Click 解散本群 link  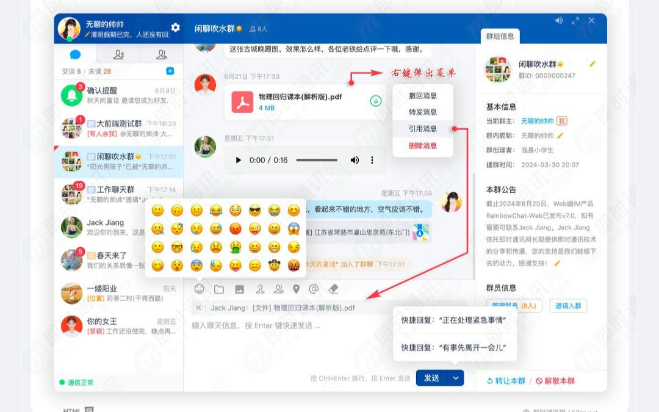click(x=555, y=381)
